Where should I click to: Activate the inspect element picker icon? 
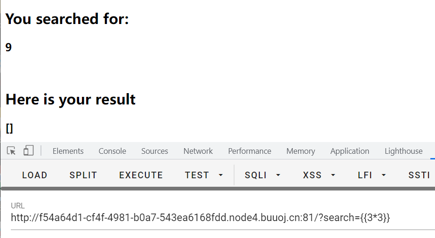pos(12,151)
